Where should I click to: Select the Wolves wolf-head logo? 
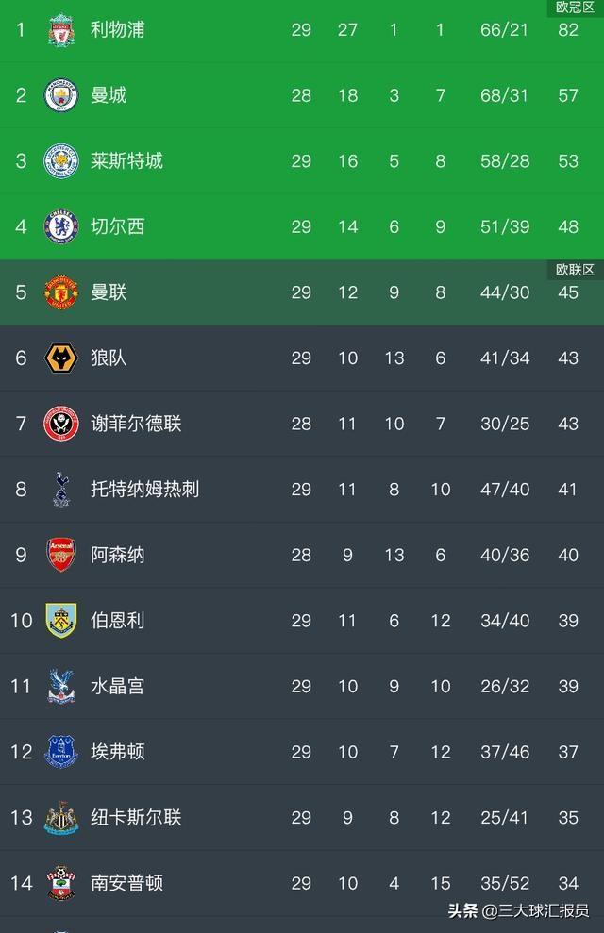[x=61, y=358]
